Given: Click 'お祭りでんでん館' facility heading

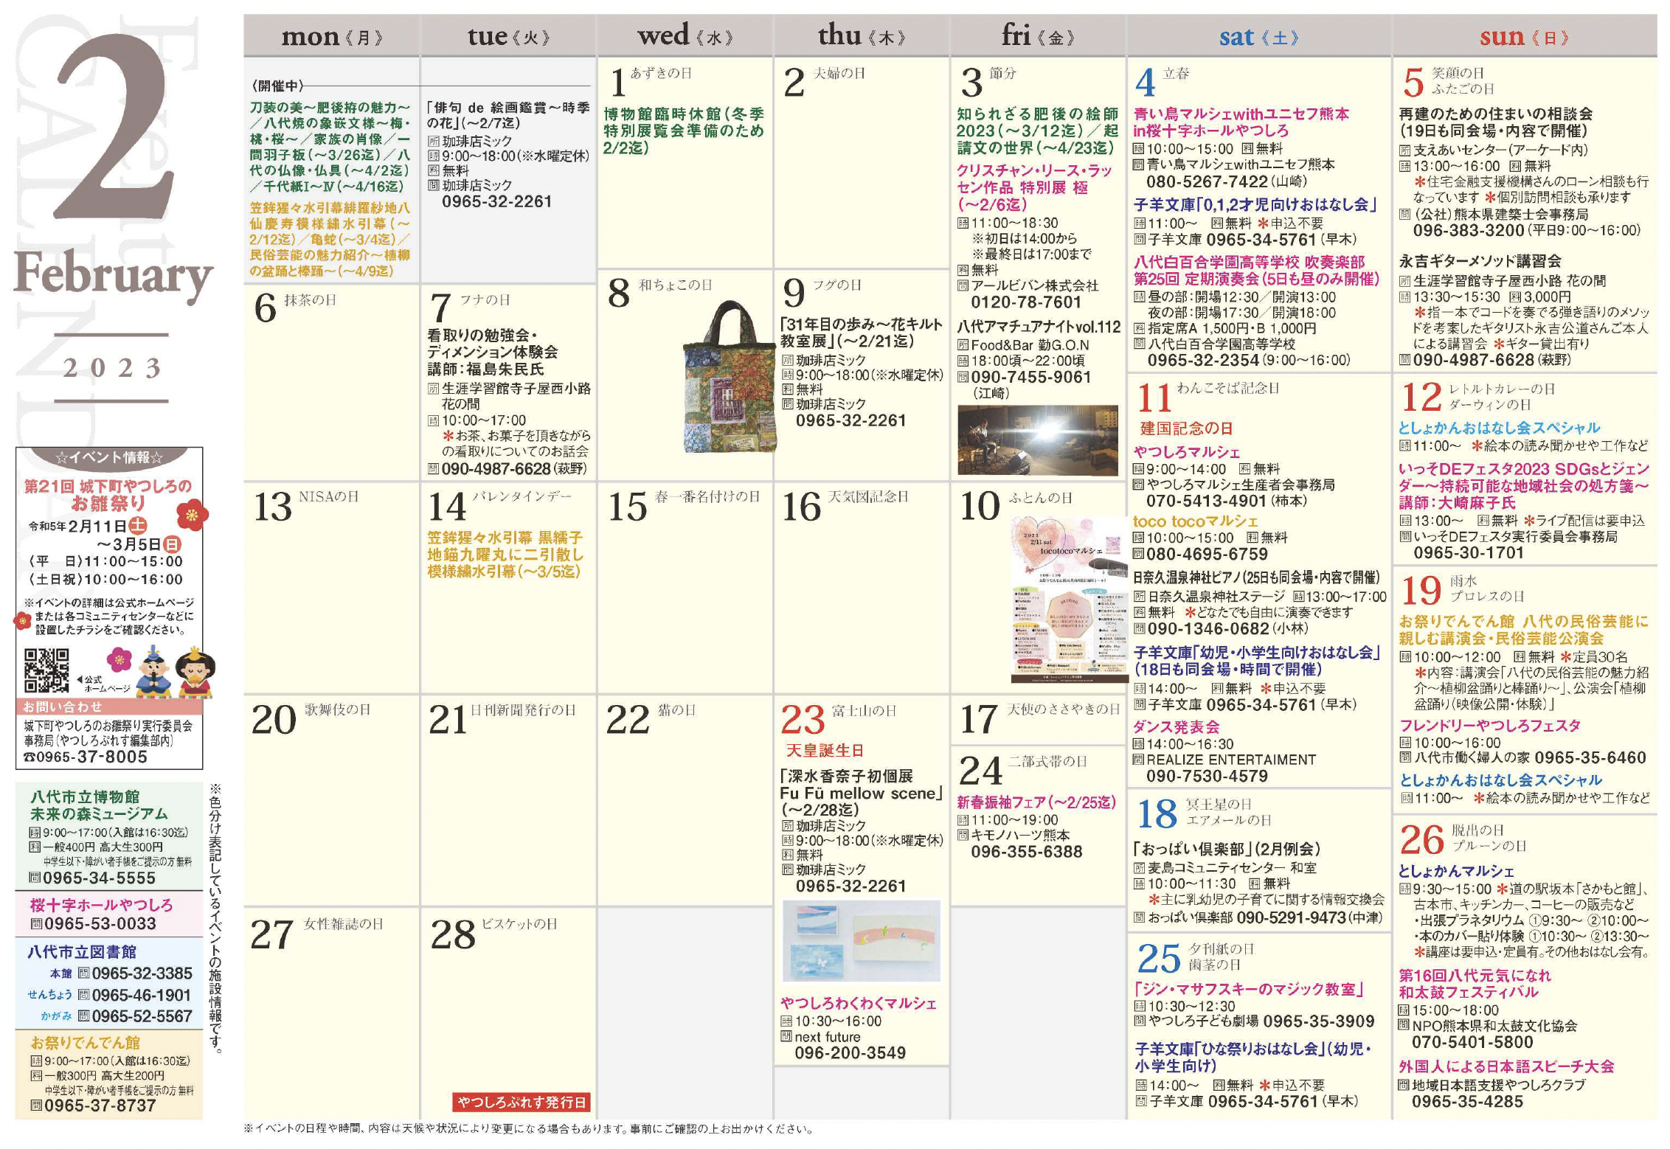Looking at the screenshot, I should point(85,1043).
